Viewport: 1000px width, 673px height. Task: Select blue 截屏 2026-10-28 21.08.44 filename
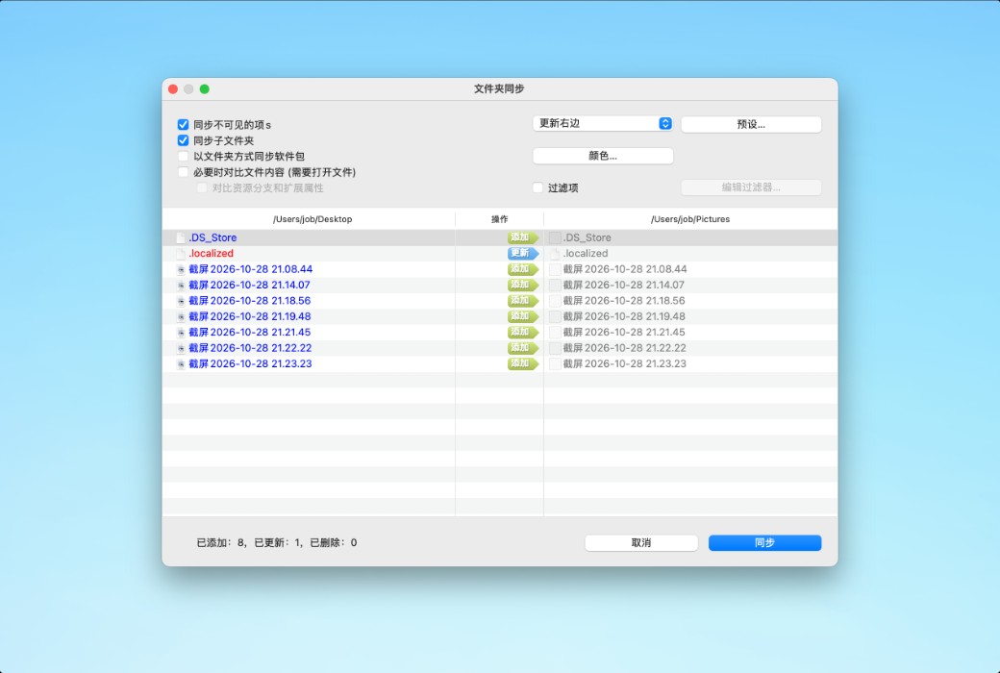click(x=251, y=269)
